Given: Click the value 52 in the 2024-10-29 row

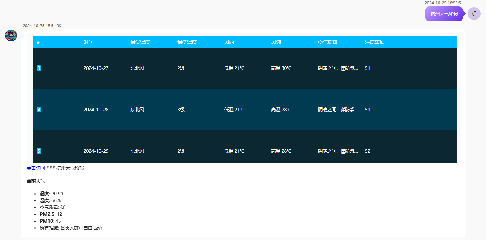Looking at the screenshot, I should (x=367, y=151).
